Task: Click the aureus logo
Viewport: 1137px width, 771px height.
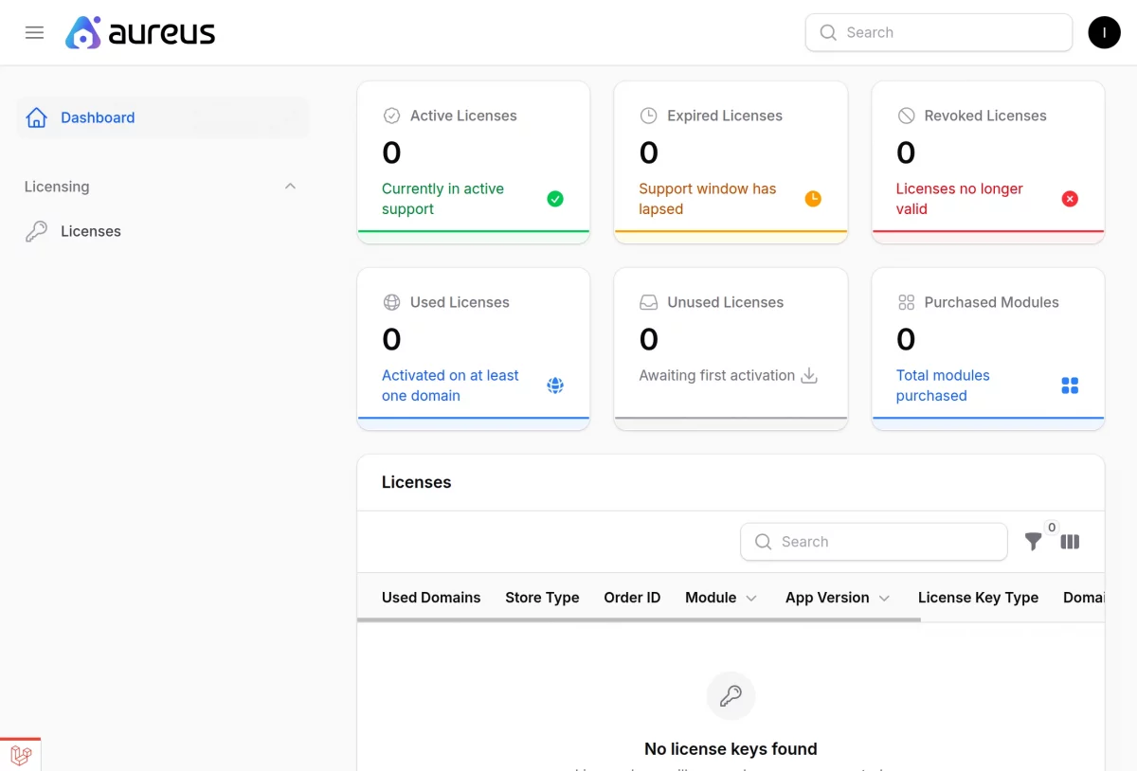Action: tap(140, 33)
